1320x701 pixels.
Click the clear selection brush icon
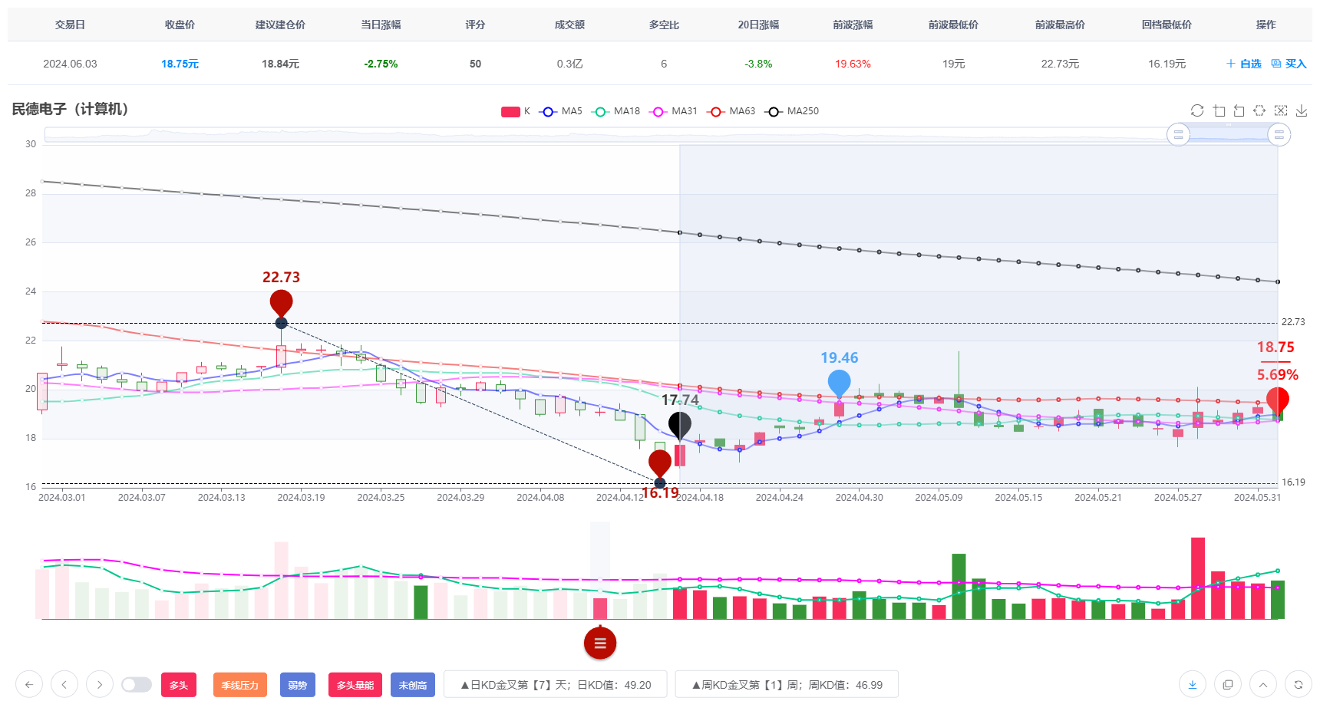(1281, 110)
